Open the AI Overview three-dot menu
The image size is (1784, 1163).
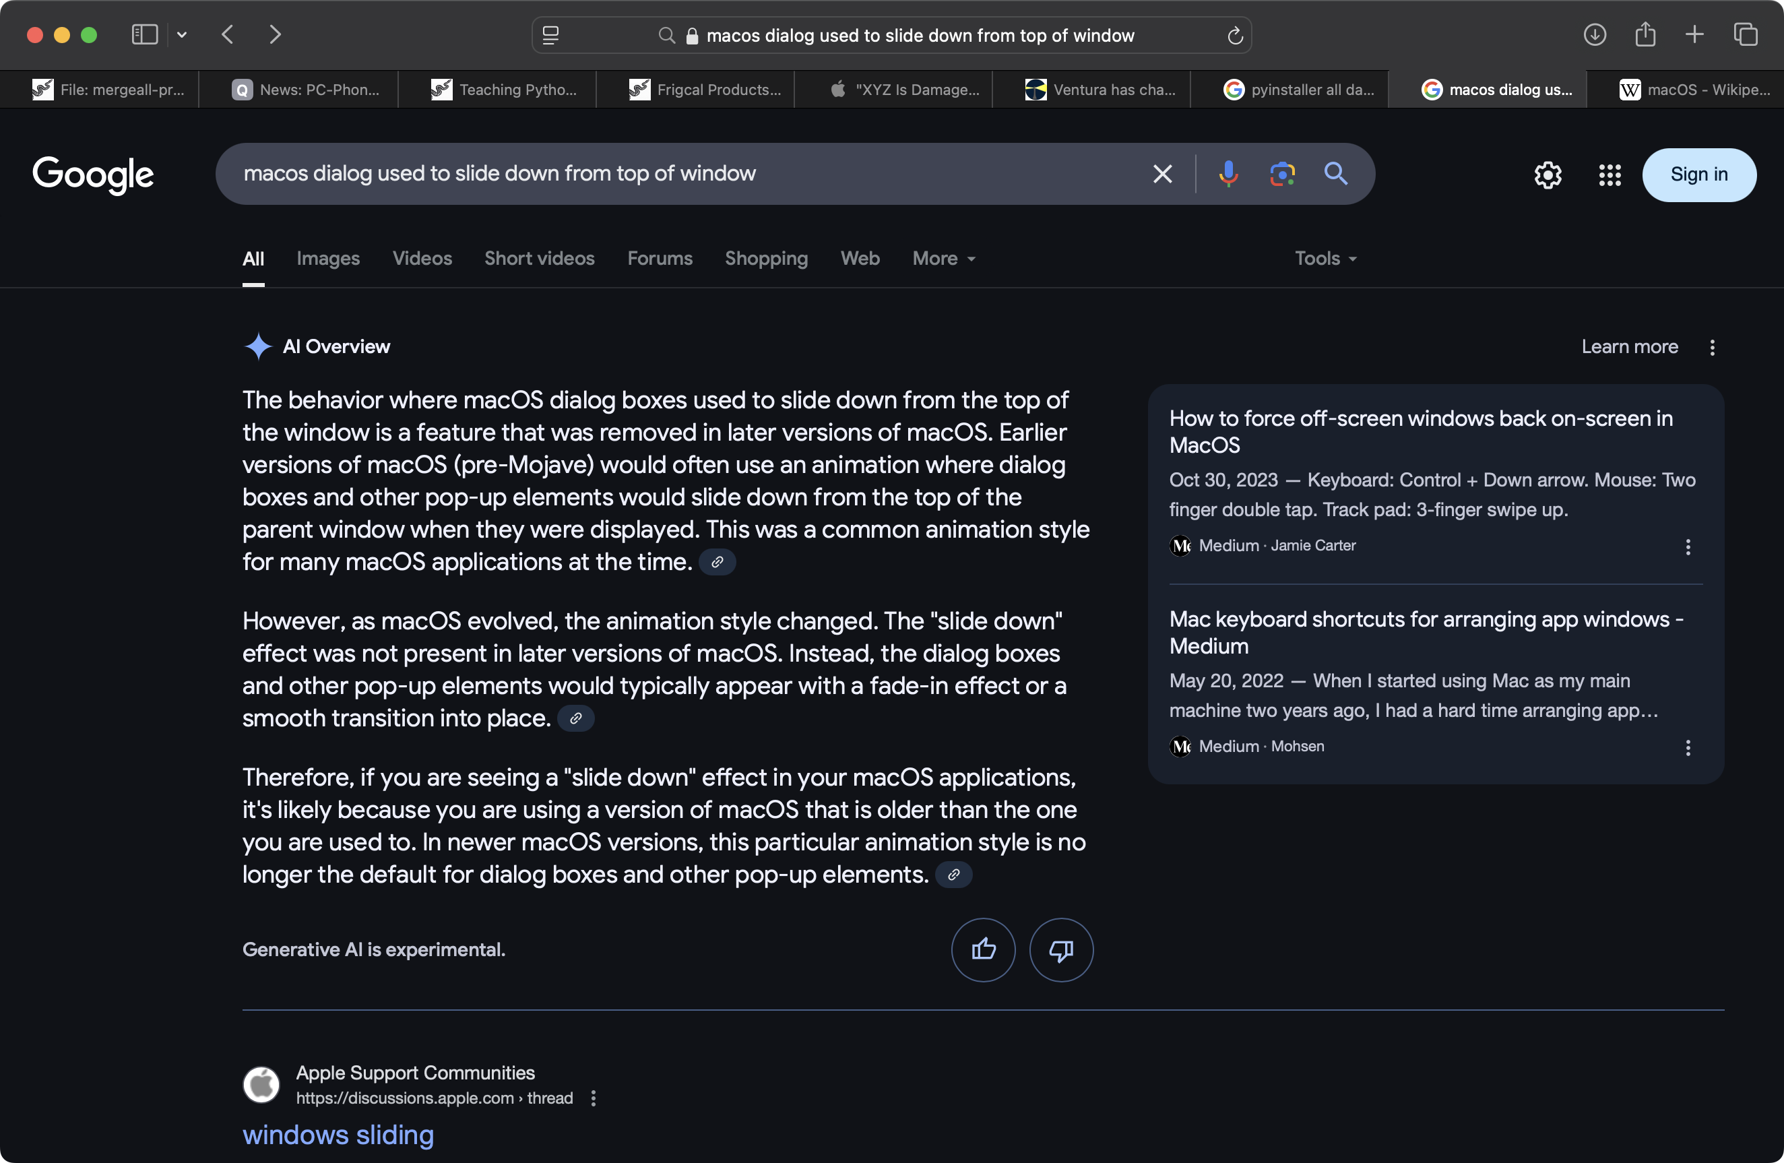coord(1712,347)
